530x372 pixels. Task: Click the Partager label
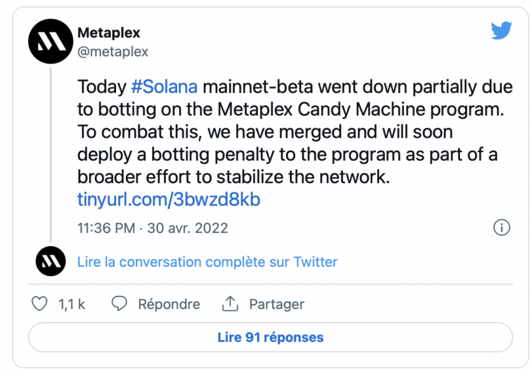coord(277,304)
